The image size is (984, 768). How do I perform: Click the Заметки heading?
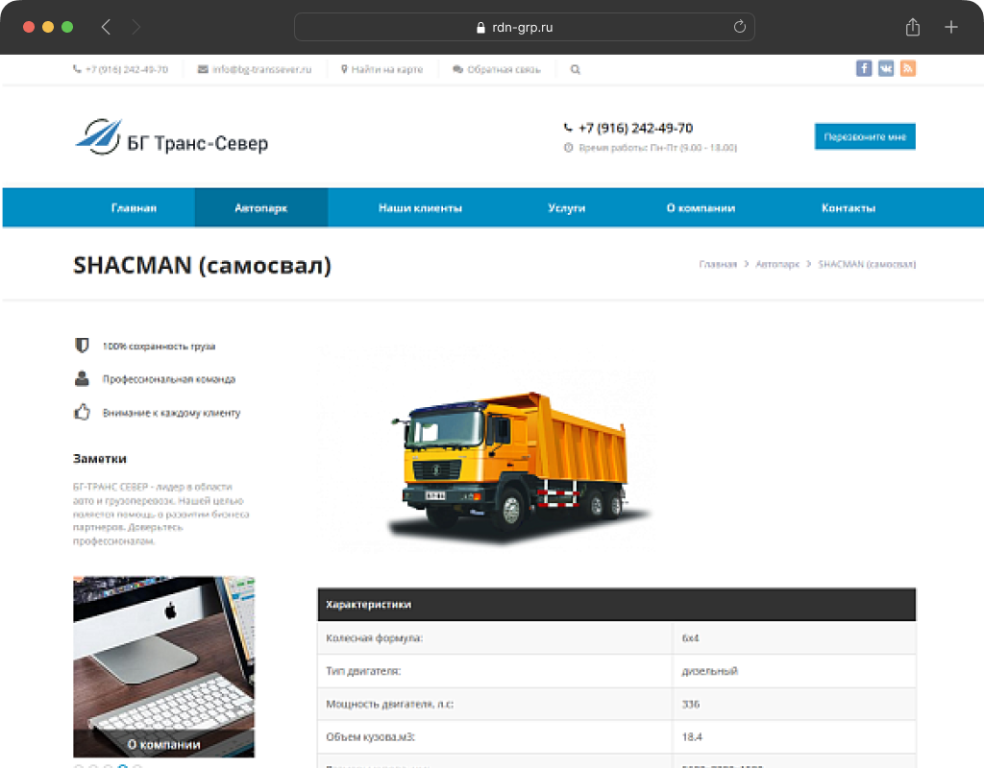click(x=100, y=458)
